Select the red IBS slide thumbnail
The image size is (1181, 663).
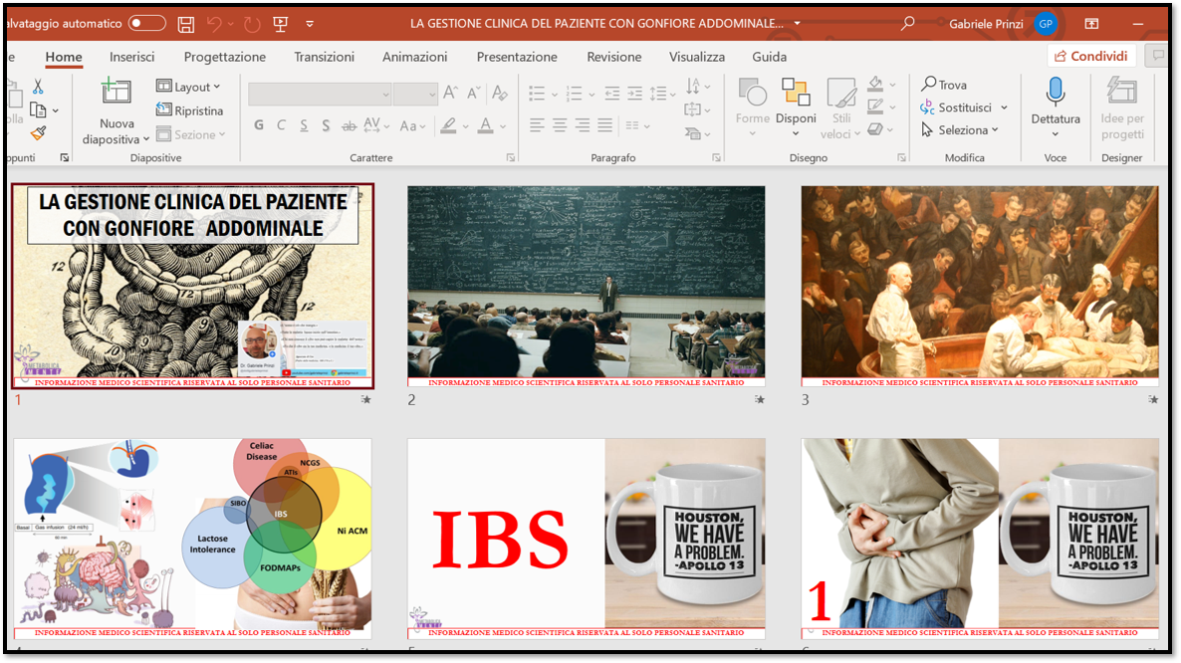(586, 538)
